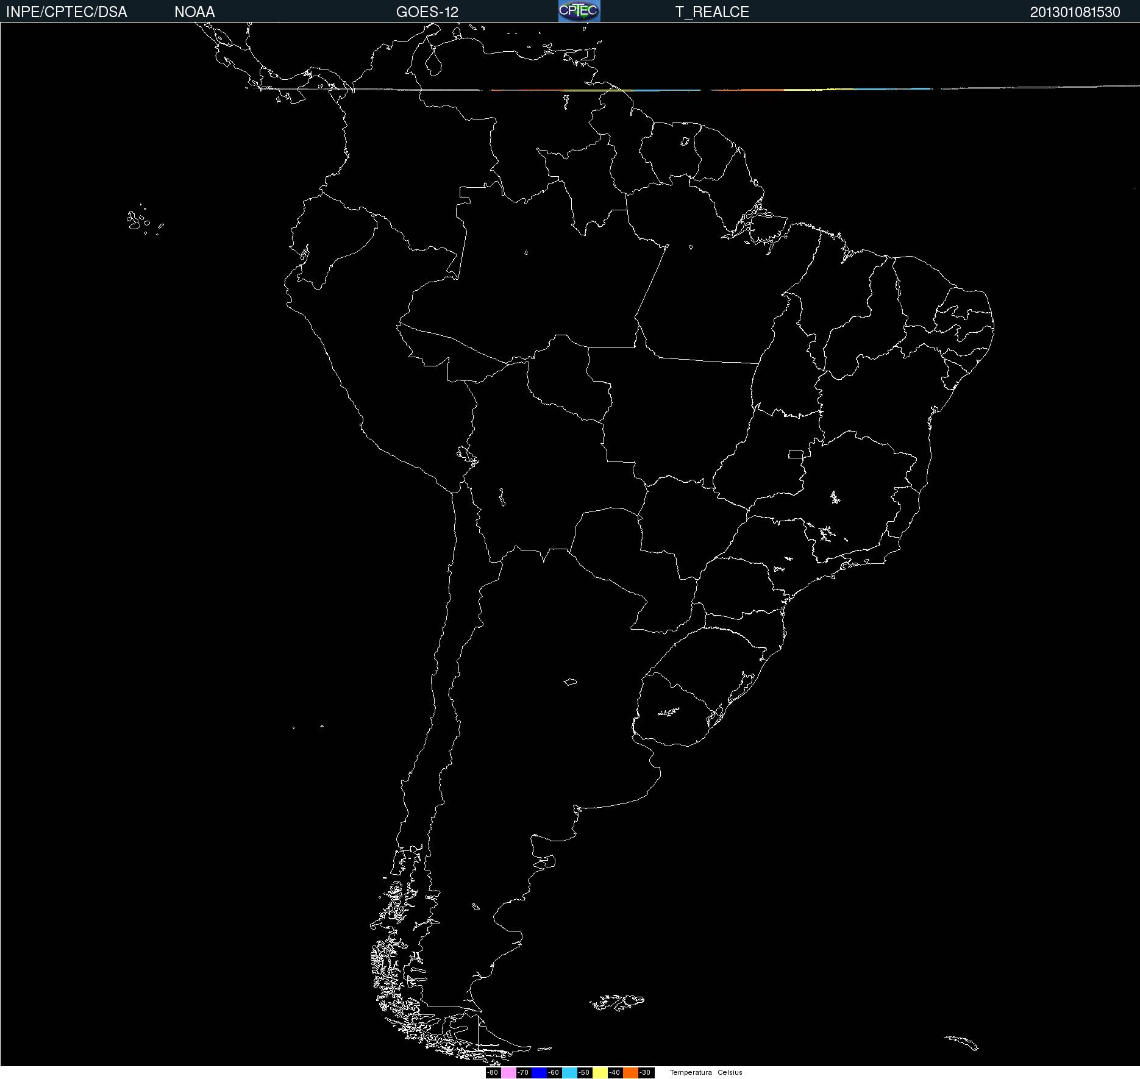Click the GOES-12 satellite label

[x=427, y=12]
